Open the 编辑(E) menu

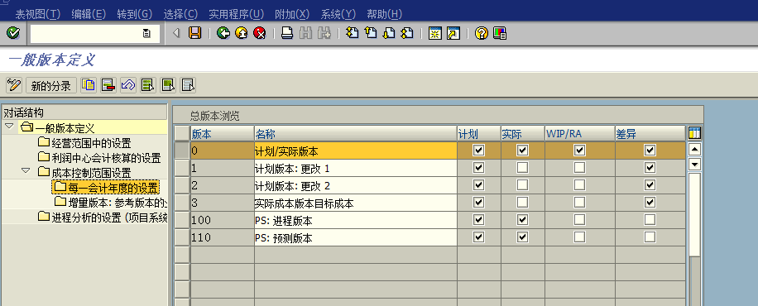89,15
